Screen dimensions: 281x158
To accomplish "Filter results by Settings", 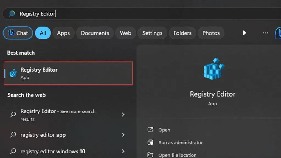I will tap(152, 33).
